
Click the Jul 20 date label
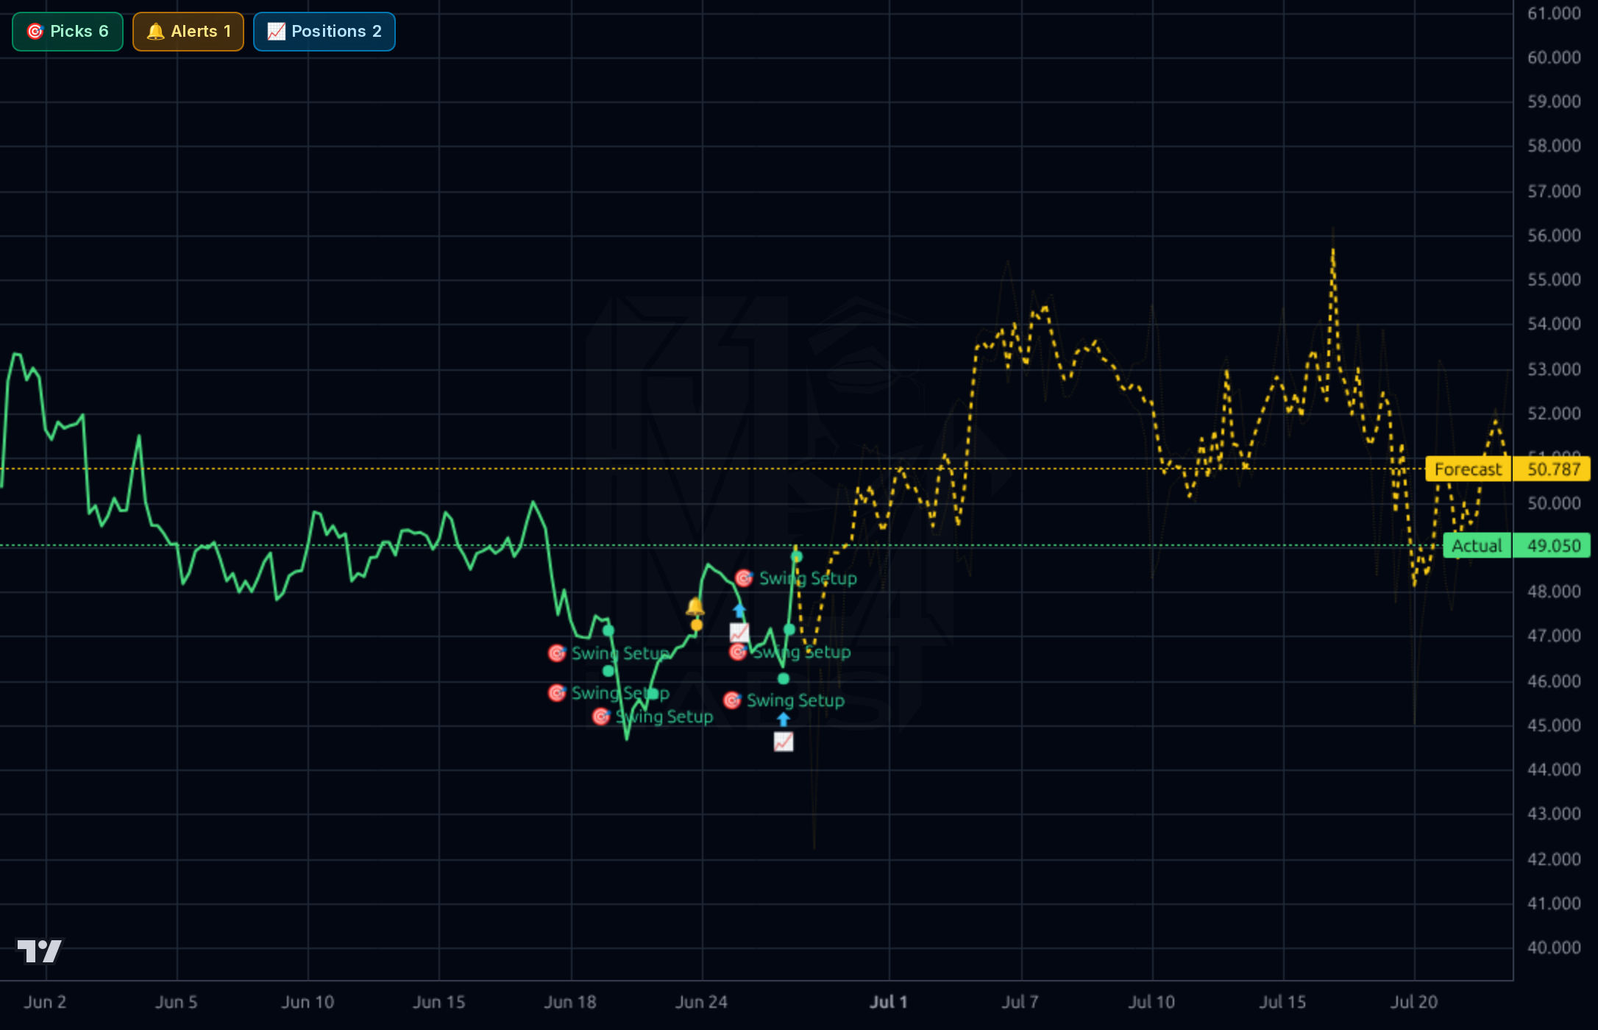[1413, 1002]
